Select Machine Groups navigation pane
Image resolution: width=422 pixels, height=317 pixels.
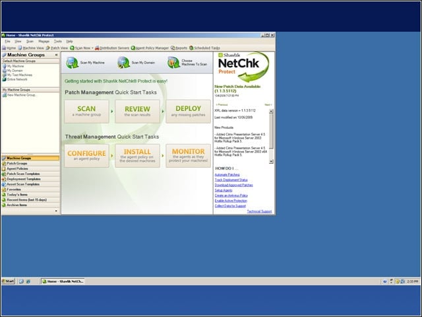pos(30,158)
